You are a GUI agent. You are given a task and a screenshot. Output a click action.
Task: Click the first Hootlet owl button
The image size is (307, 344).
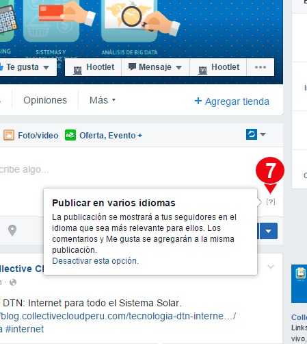[x=93, y=67]
